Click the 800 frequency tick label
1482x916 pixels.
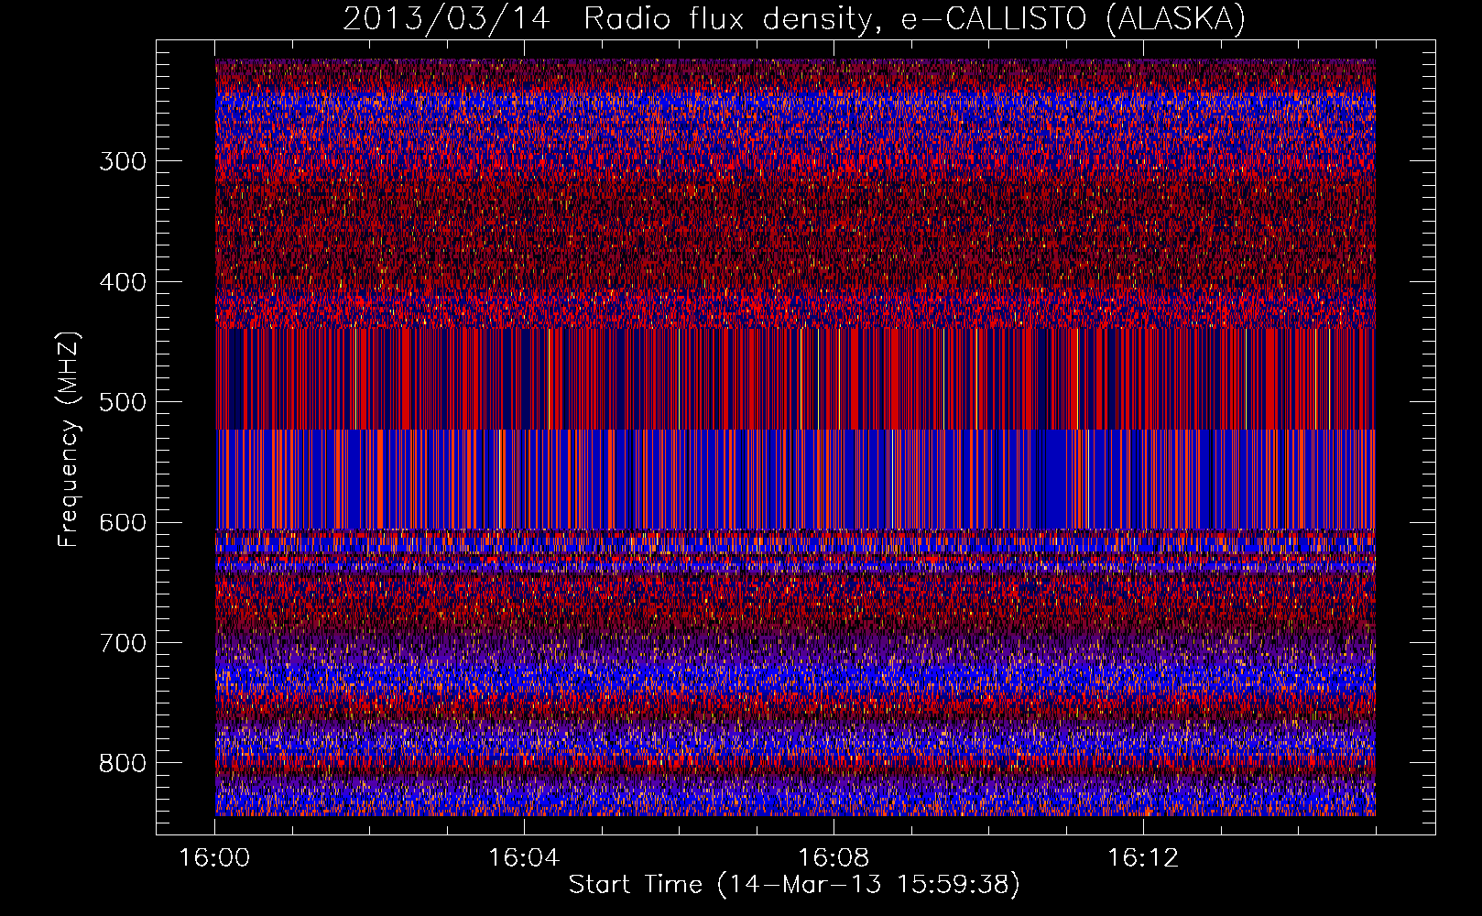[123, 764]
